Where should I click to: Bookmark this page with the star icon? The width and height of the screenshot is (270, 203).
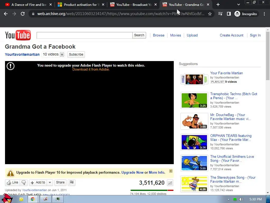(210, 14)
